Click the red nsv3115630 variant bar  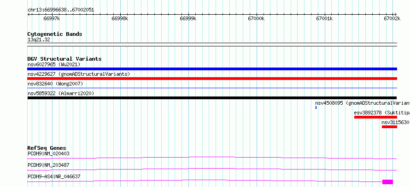[x=389, y=127]
